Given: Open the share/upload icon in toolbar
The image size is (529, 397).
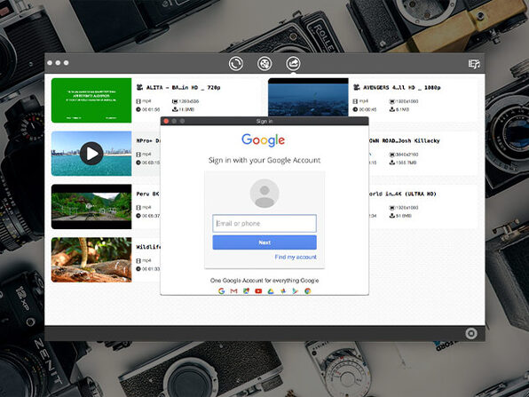Looking at the screenshot, I should pos(293,63).
